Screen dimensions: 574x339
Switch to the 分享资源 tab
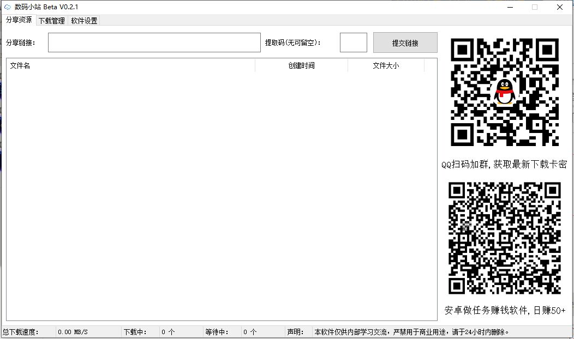pos(19,20)
